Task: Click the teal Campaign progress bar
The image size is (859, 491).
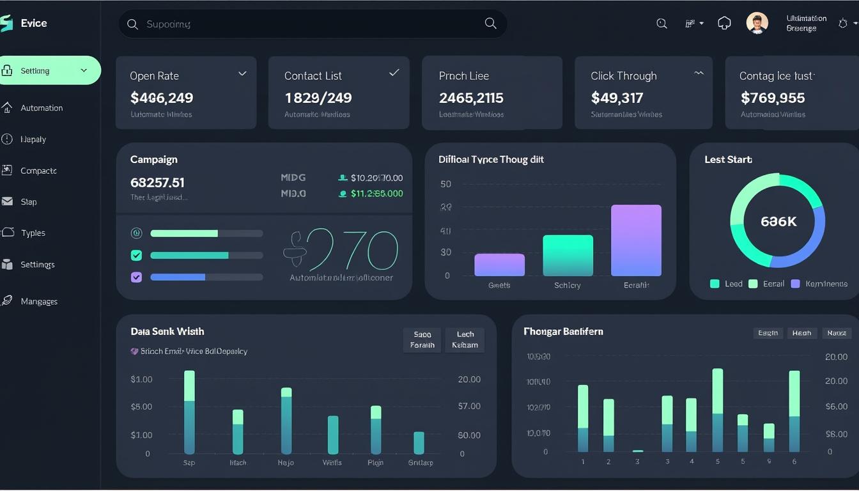Action: coord(206,255)
